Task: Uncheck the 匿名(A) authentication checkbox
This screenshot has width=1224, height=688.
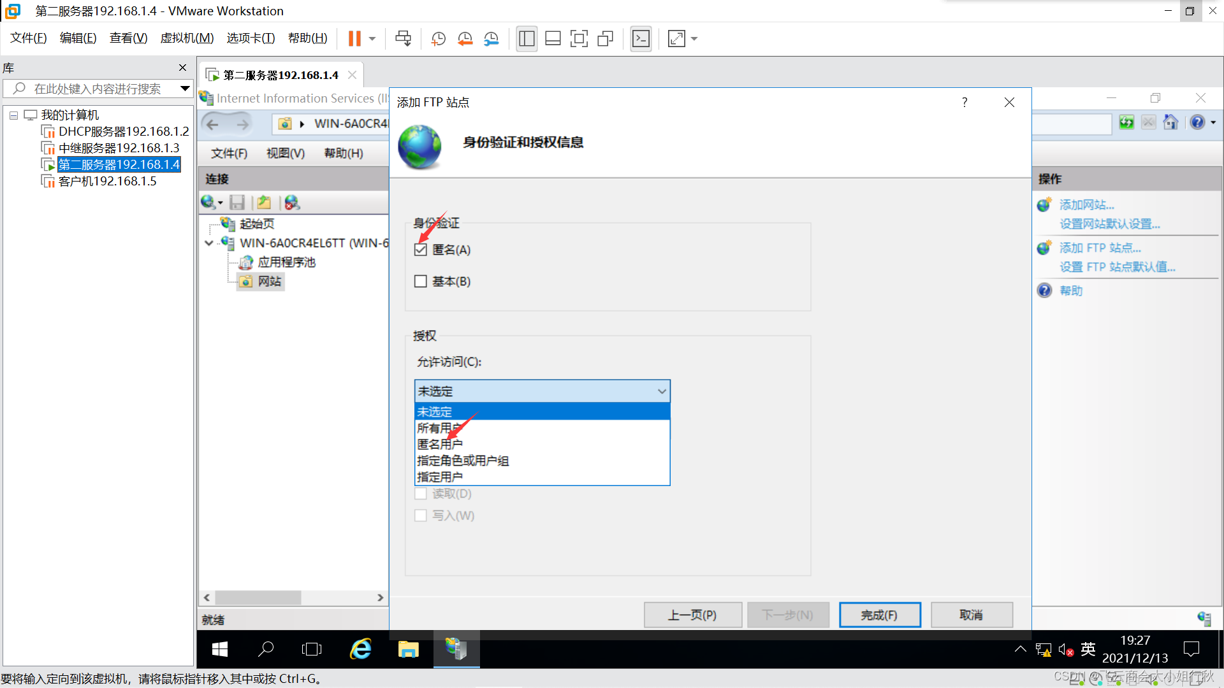Action: pyautogui.click(x=420, y=250)
